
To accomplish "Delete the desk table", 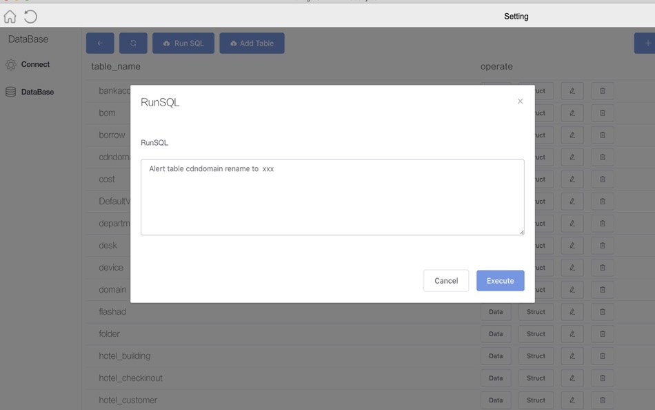I will point(603,246).
